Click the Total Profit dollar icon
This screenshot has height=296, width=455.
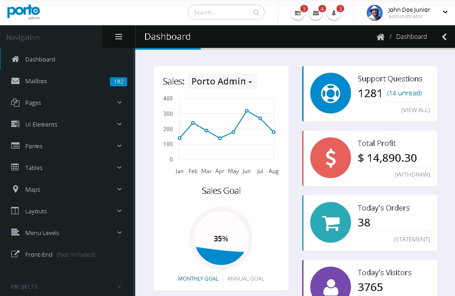[330, 158]
